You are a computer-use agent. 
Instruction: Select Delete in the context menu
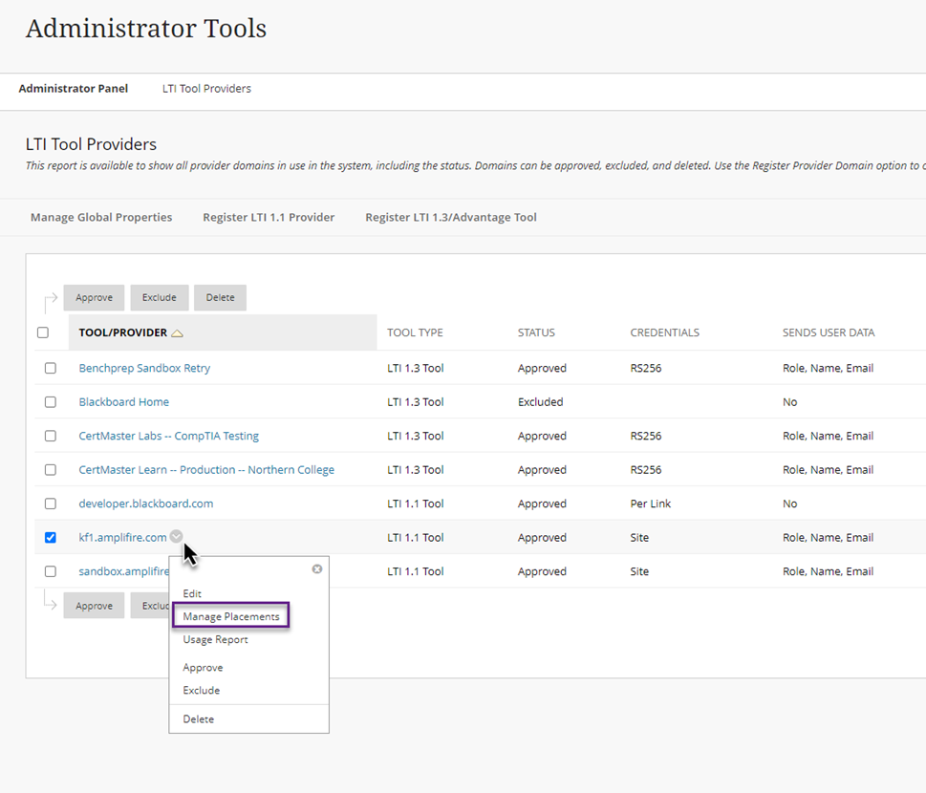pos(198,718)
